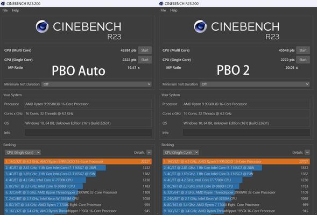
Task: Click Cinebench title bar icon in right window
Action: [x=161, y=3]
